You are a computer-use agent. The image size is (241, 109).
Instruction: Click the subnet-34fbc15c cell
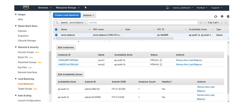point(92,89)
